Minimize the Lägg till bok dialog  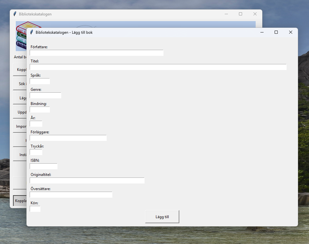click(262, 32)
